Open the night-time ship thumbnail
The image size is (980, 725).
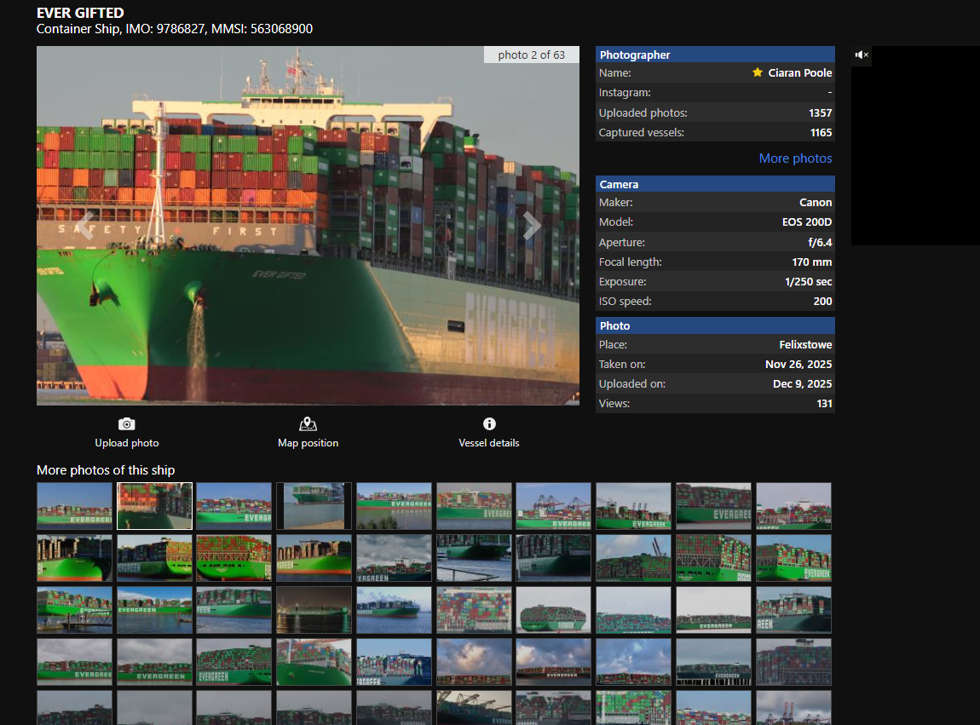pos(314,610)
